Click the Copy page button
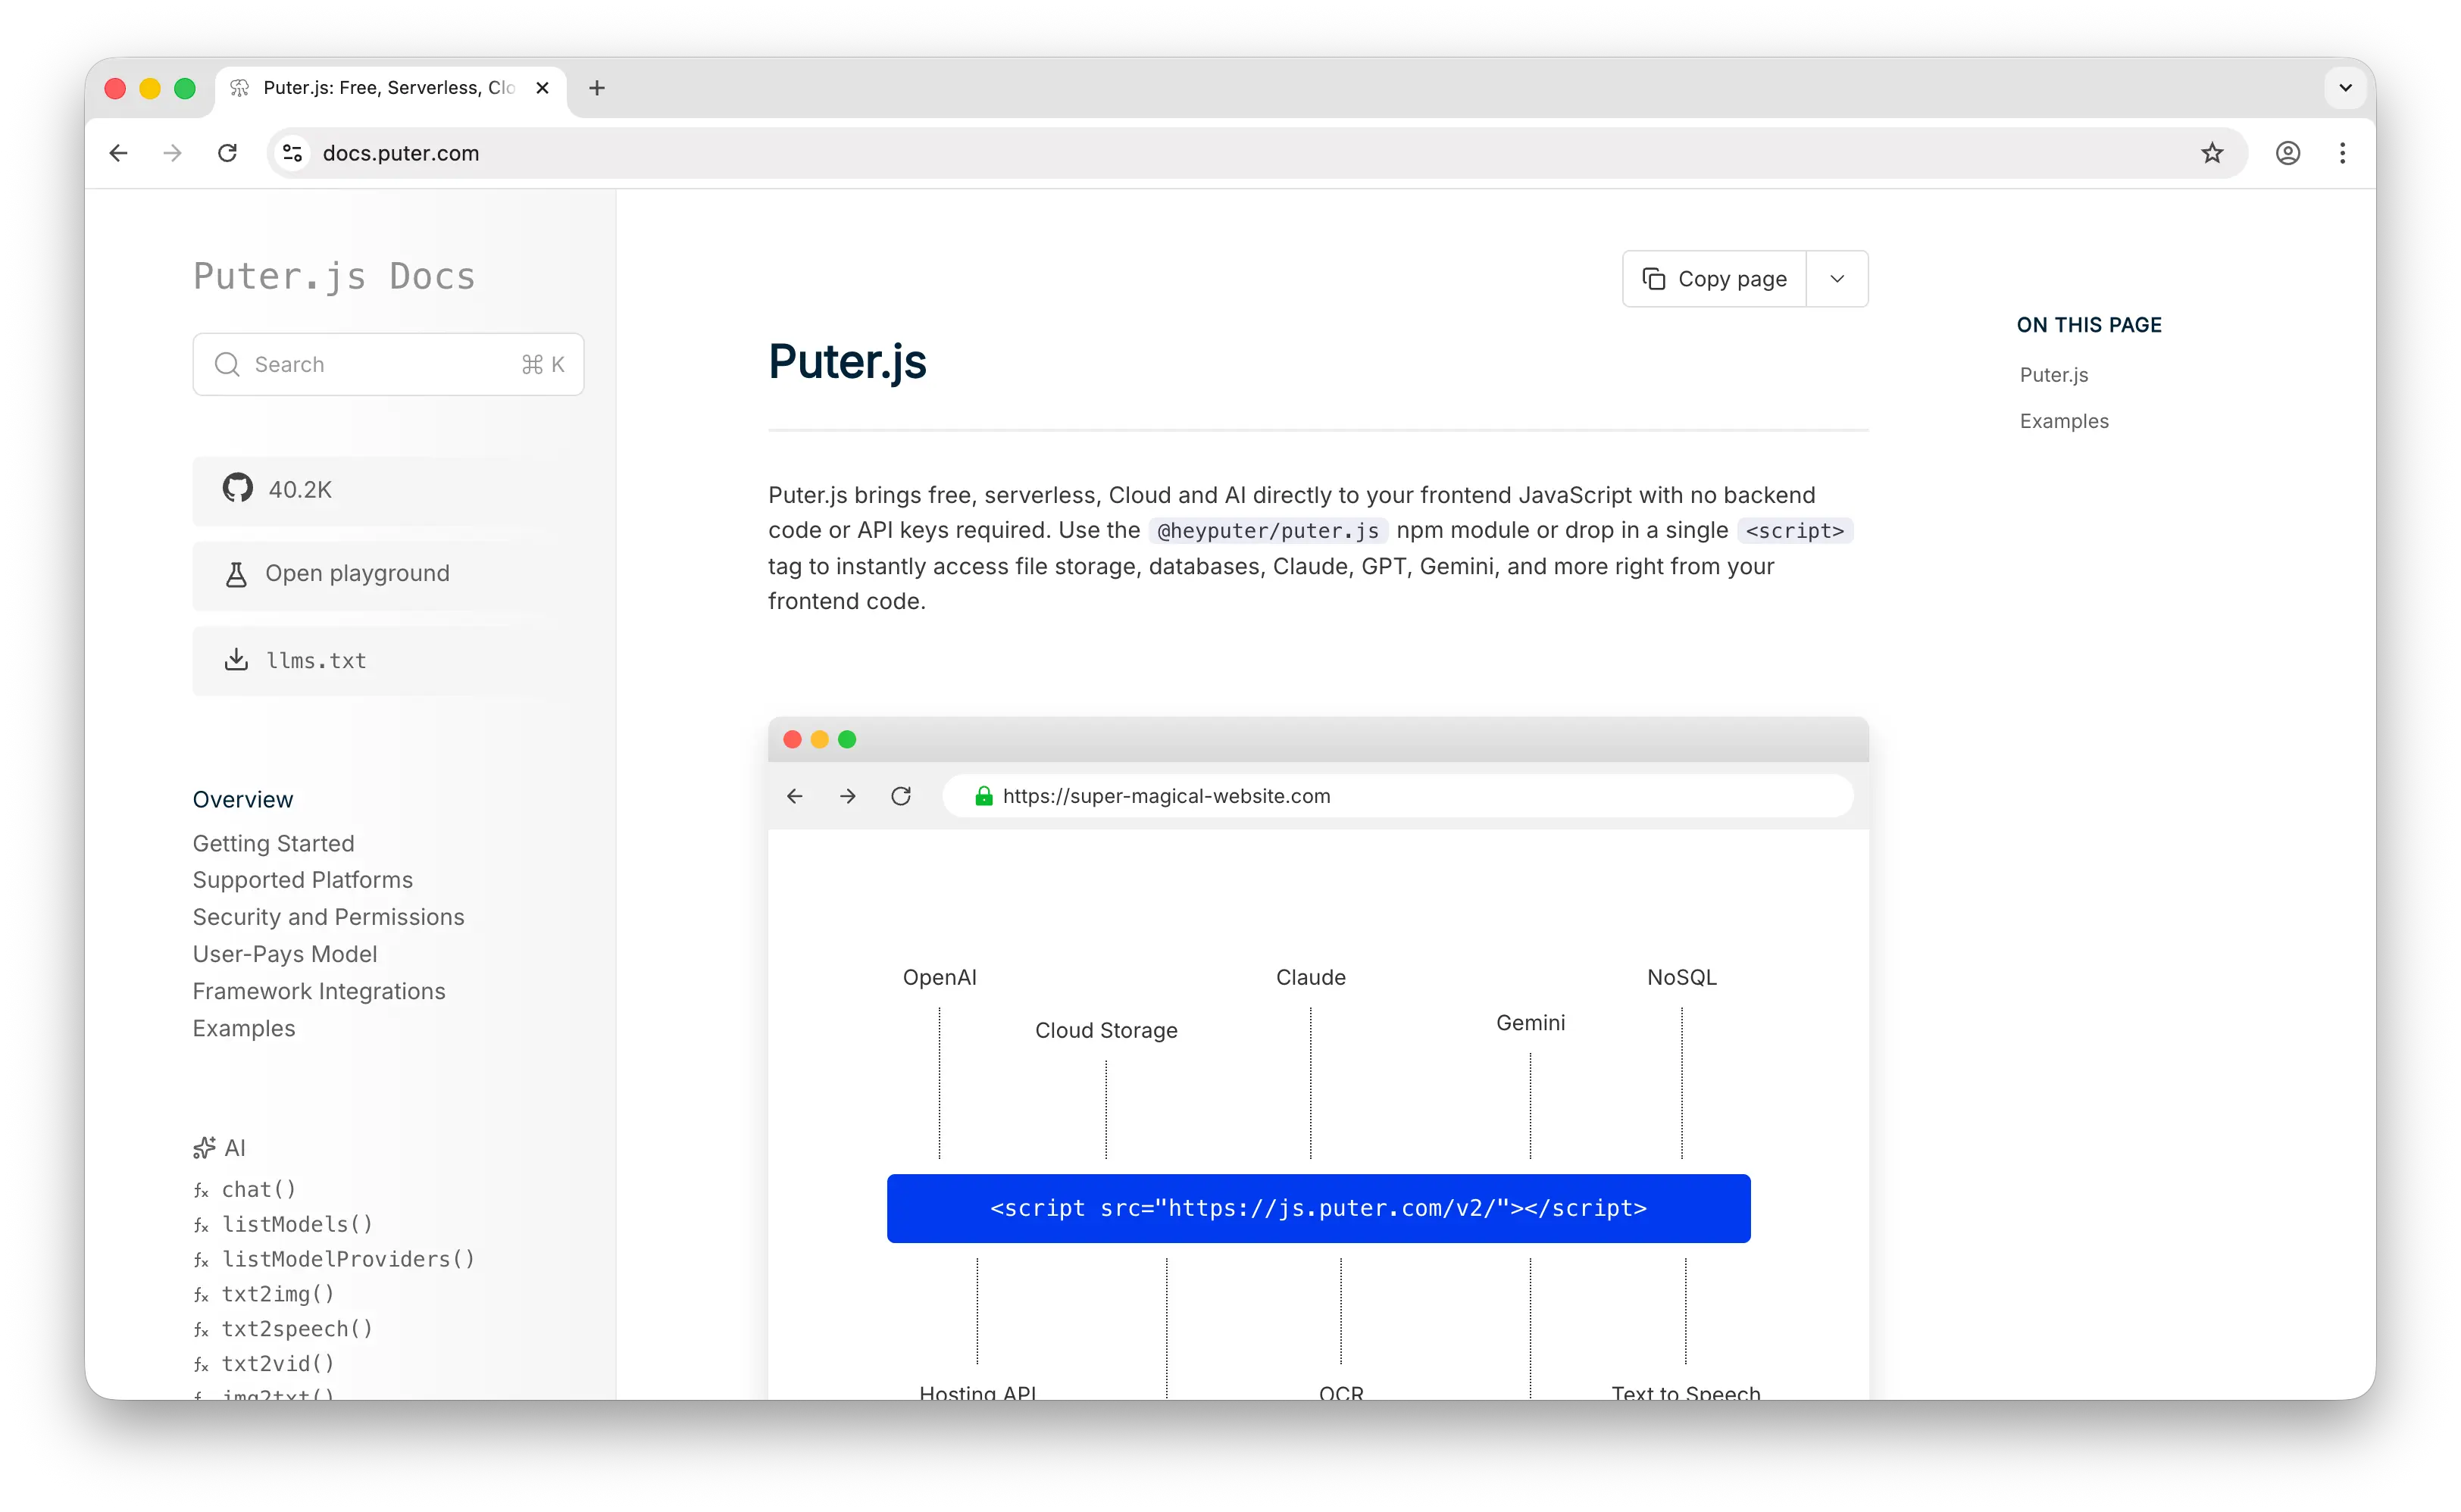 click(1714, 279)
